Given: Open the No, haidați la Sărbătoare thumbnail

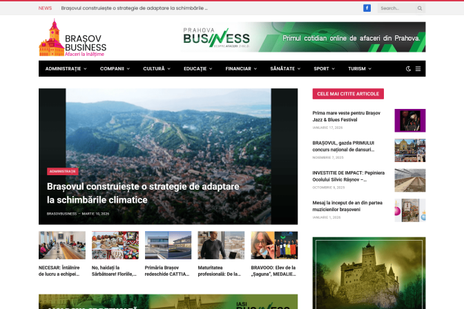Looking at the screenshot, I should (x=115, y=245).
